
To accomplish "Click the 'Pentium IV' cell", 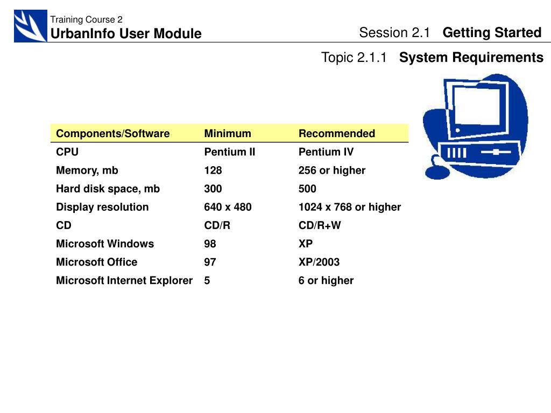I will 326,152.
